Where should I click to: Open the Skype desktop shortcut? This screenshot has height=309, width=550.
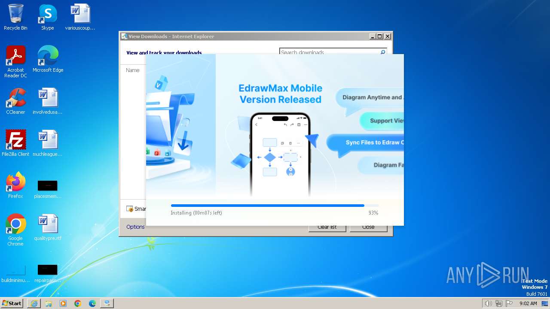click(x=47, y=17)
